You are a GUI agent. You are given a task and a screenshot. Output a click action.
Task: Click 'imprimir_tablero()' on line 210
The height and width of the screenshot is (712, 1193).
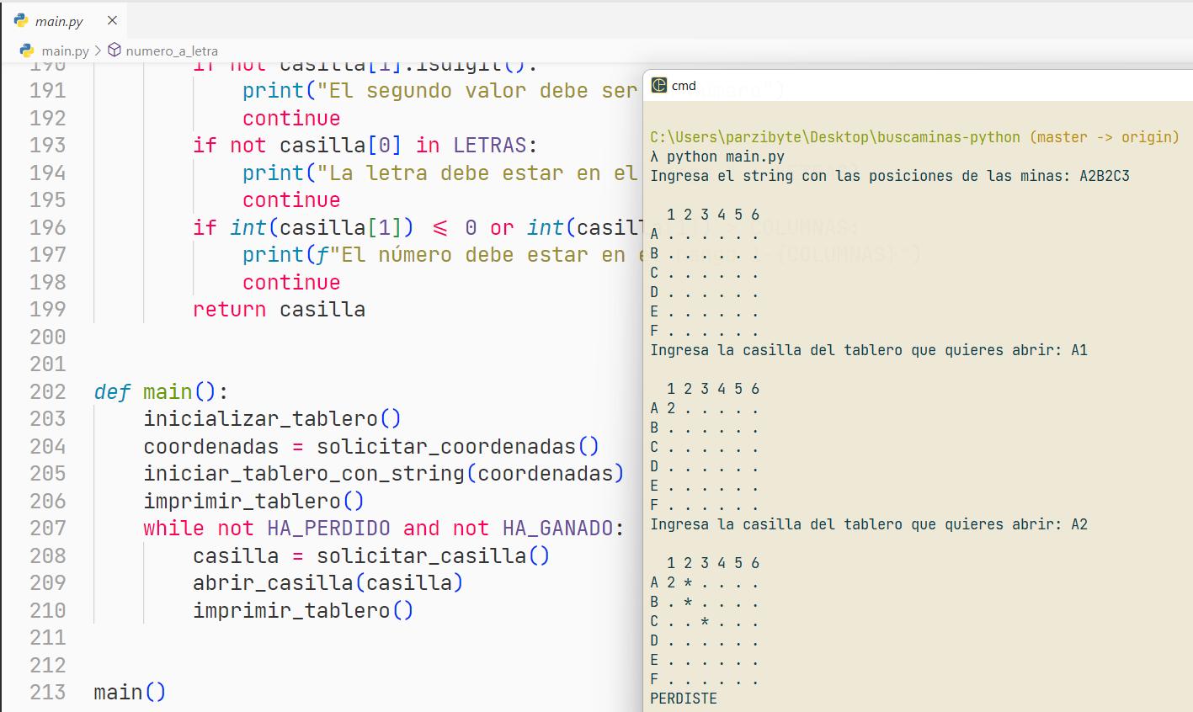303,610
